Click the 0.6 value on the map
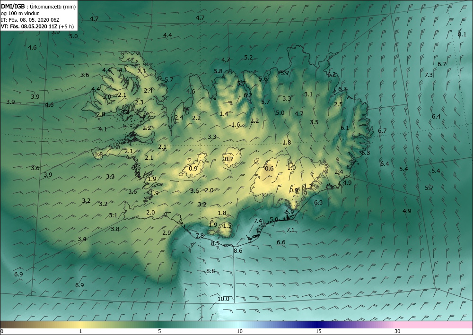This screenshot has width=473, height=335. coord(269,168)
